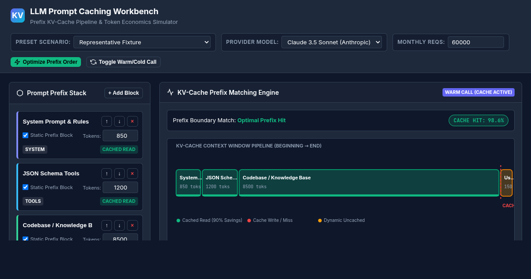The width and height of the screenshot is (531, 279).
Task: Click the KV app logo icon
Action: click(x=18, y=15)
